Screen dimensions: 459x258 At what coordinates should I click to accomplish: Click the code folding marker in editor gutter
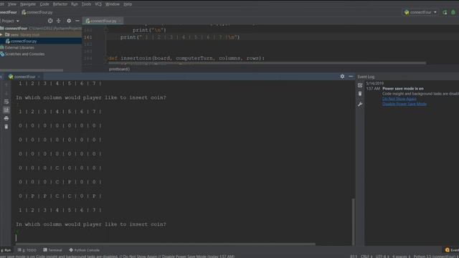point(106,30)
